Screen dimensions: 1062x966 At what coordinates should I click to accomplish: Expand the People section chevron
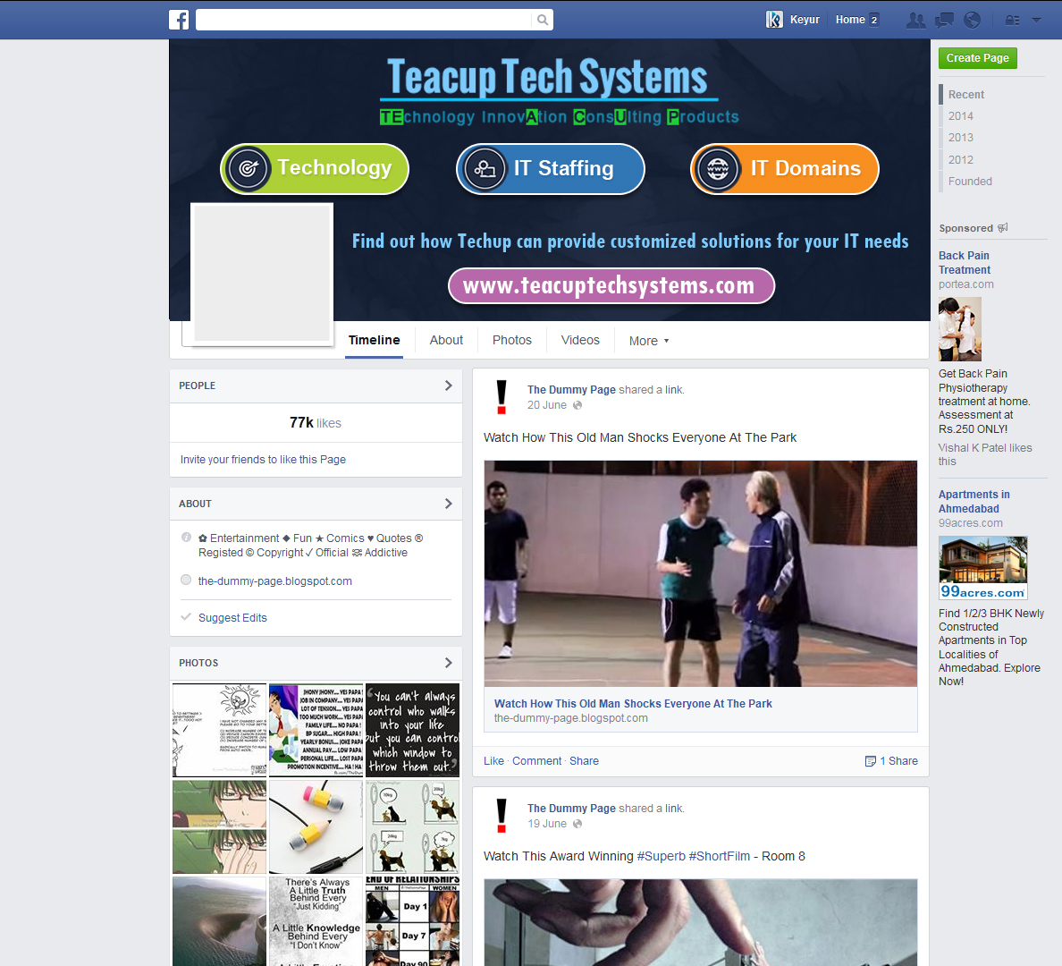point(448,386)
